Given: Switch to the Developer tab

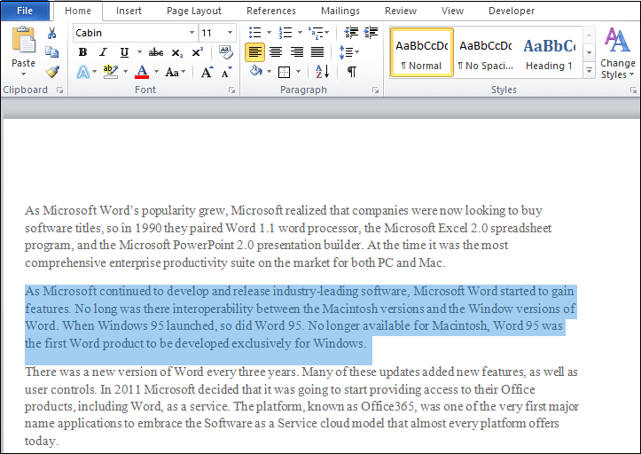Looking at the screenshot, I should coord(512,11).
